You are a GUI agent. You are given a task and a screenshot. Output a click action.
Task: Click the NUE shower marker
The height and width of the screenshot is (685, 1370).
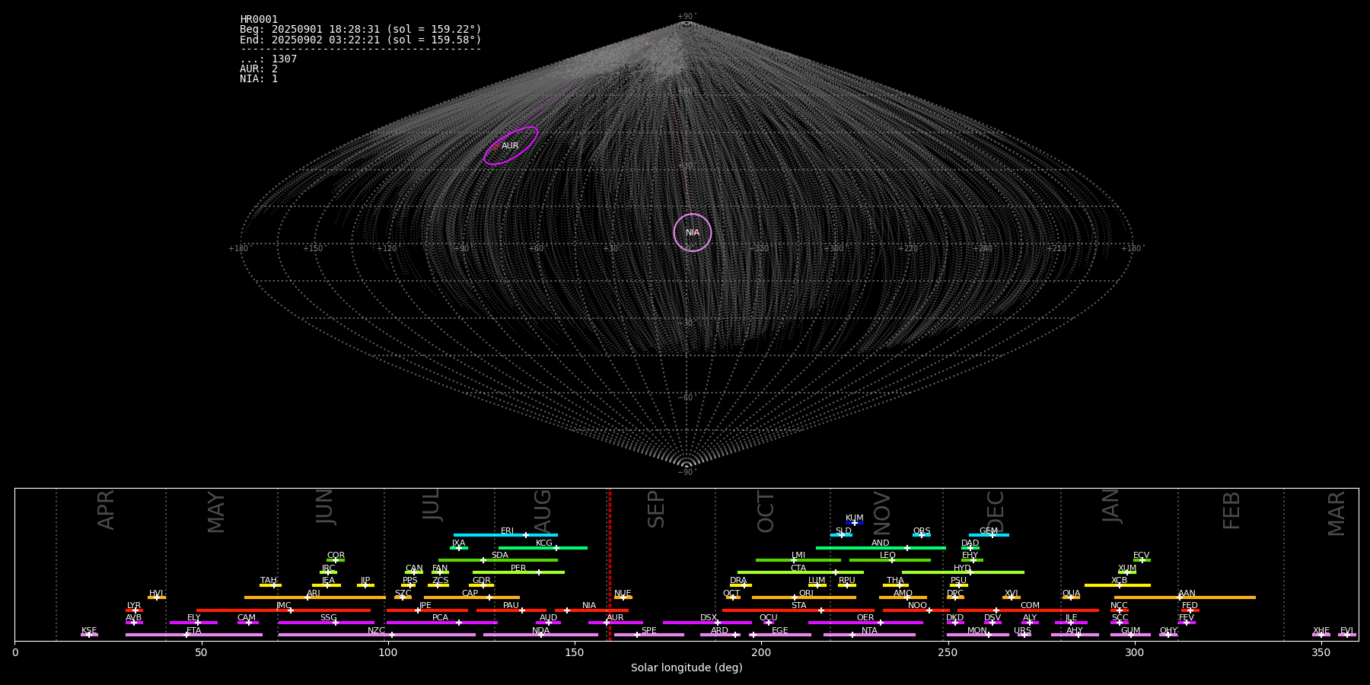pyautogui.click(x=623, y=597)
